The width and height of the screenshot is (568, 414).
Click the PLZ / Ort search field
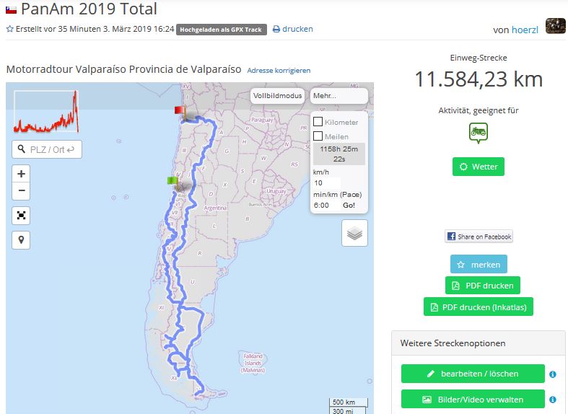[47, 149]
